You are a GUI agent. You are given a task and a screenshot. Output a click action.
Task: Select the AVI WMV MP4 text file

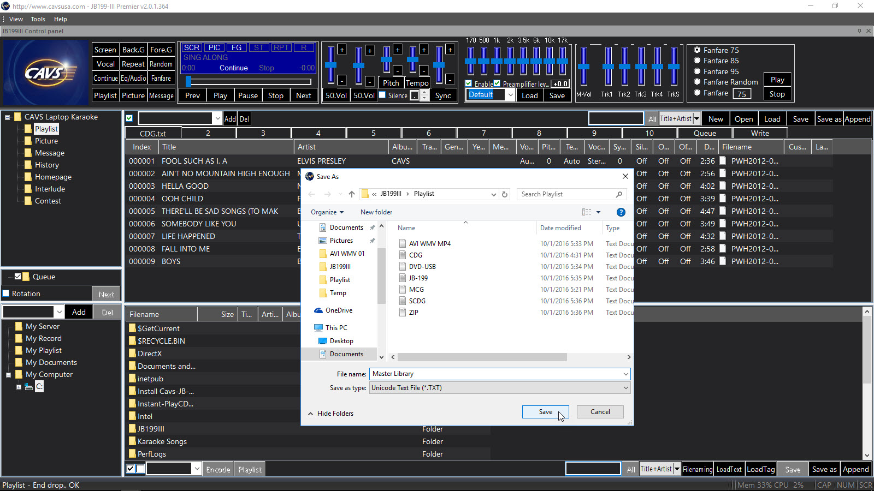pyautogui.click(x=424, y=244)
